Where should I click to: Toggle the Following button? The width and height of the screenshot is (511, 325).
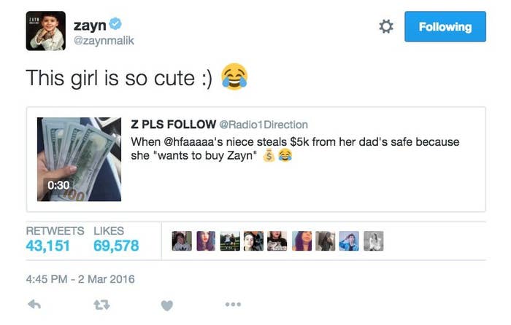(x=445, y=27)
